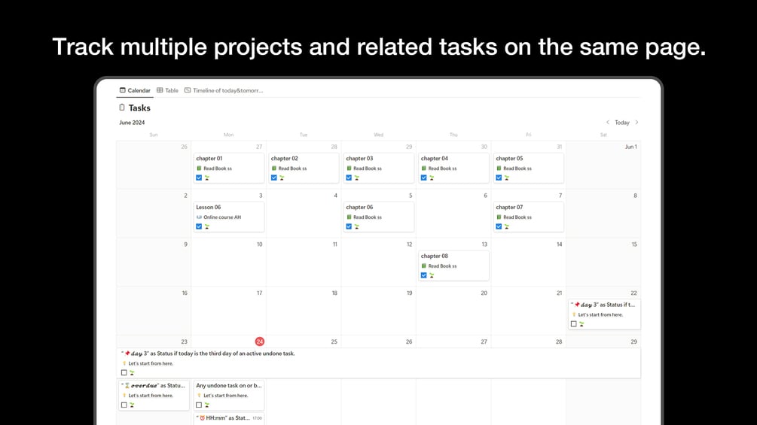Open the Calendar view tab
The image size is (757, 425).
(136, 90)
